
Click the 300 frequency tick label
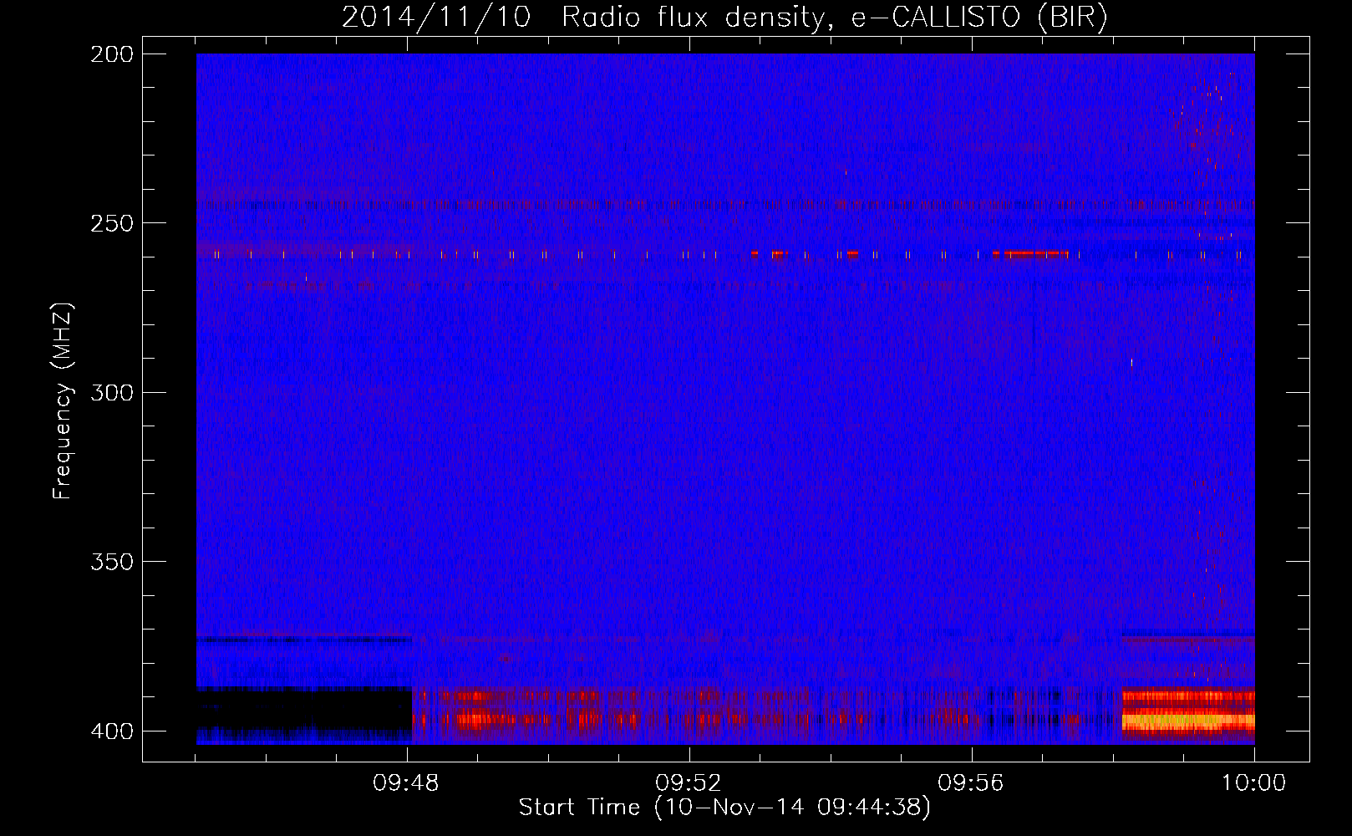111,392
